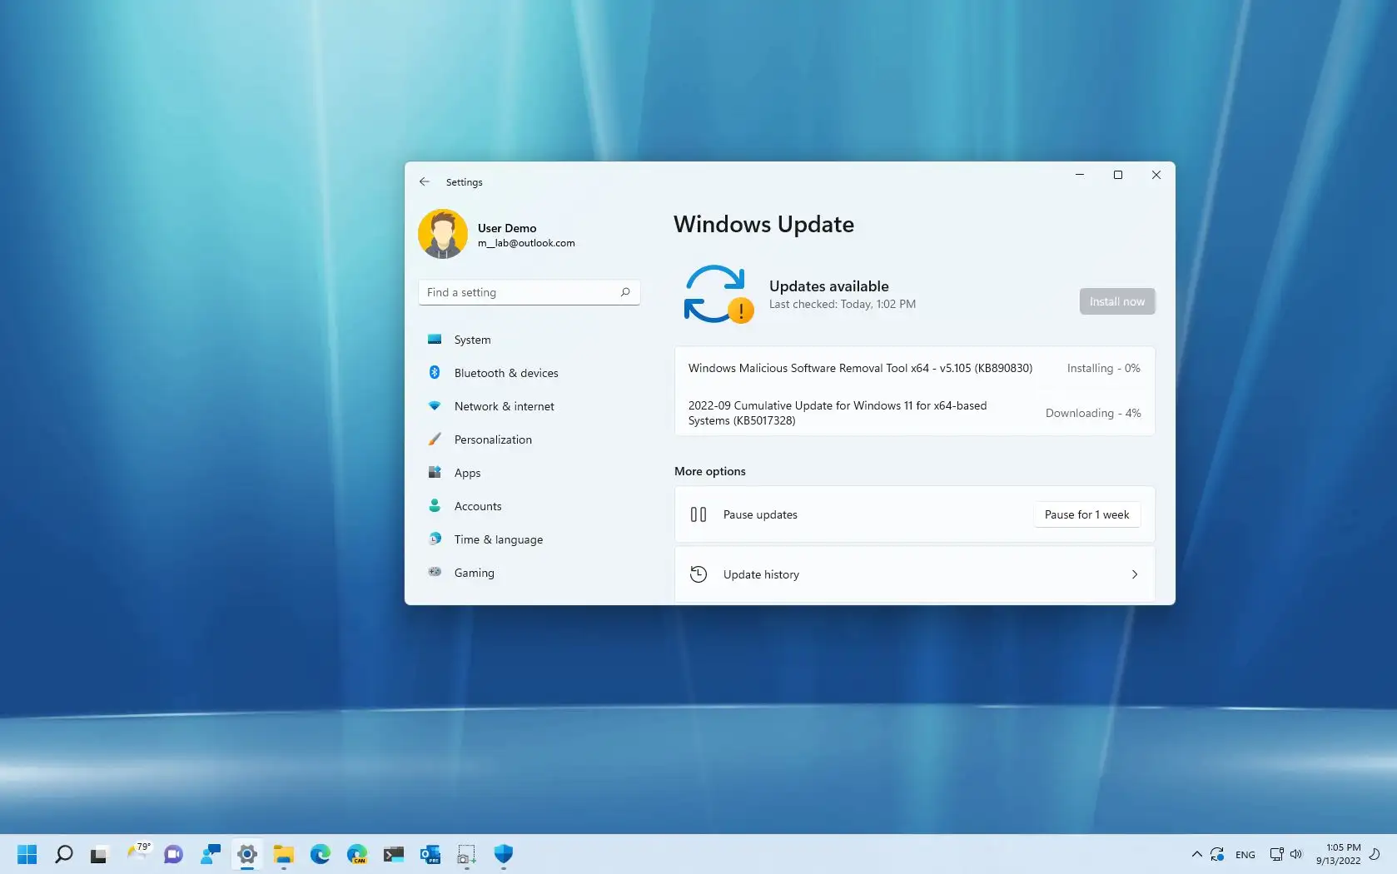Open System settings category

click(x=529, y=340)
